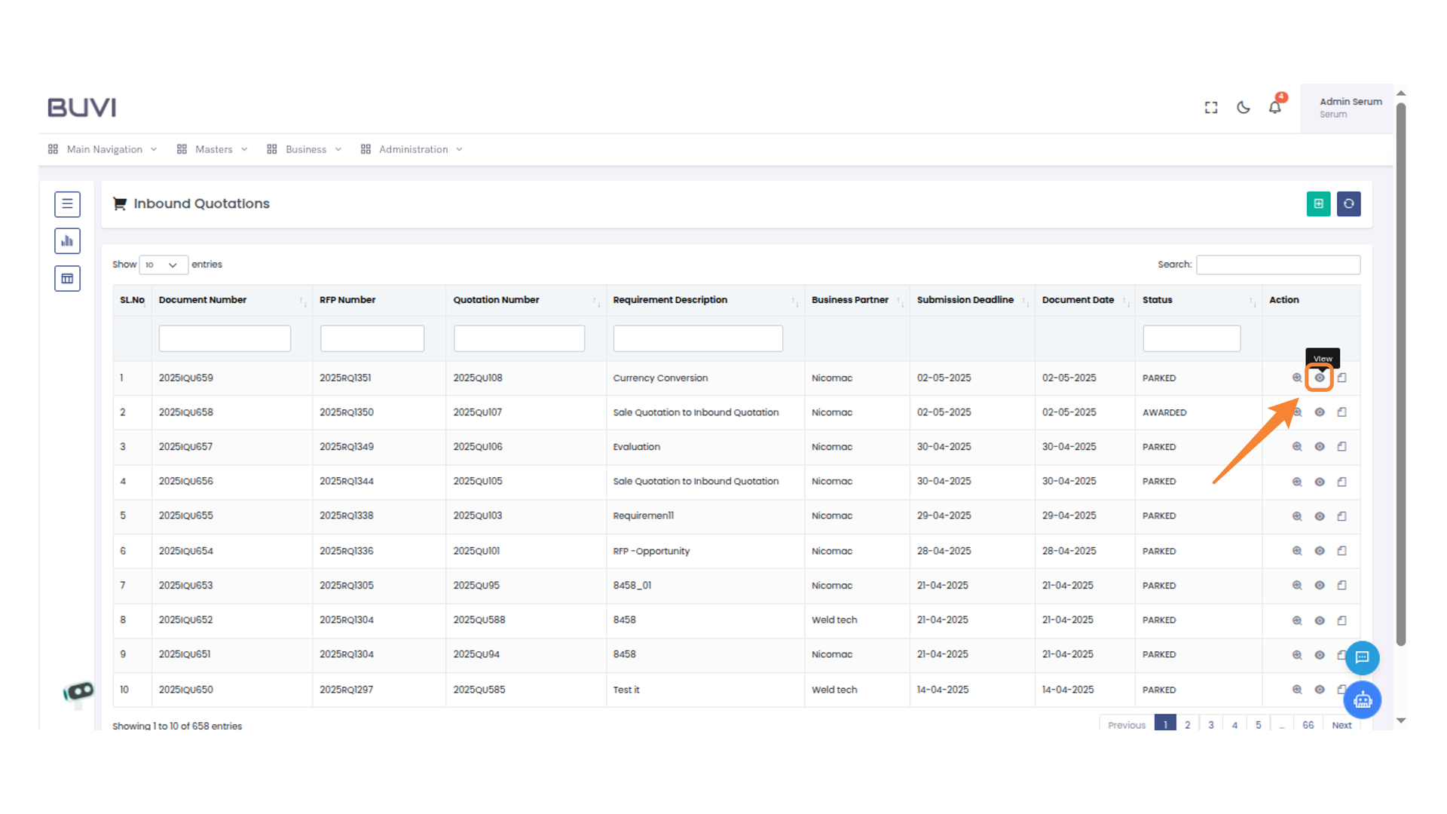Open the blue chat message bubble
1447x814 pixels.
click(1362, 657)
